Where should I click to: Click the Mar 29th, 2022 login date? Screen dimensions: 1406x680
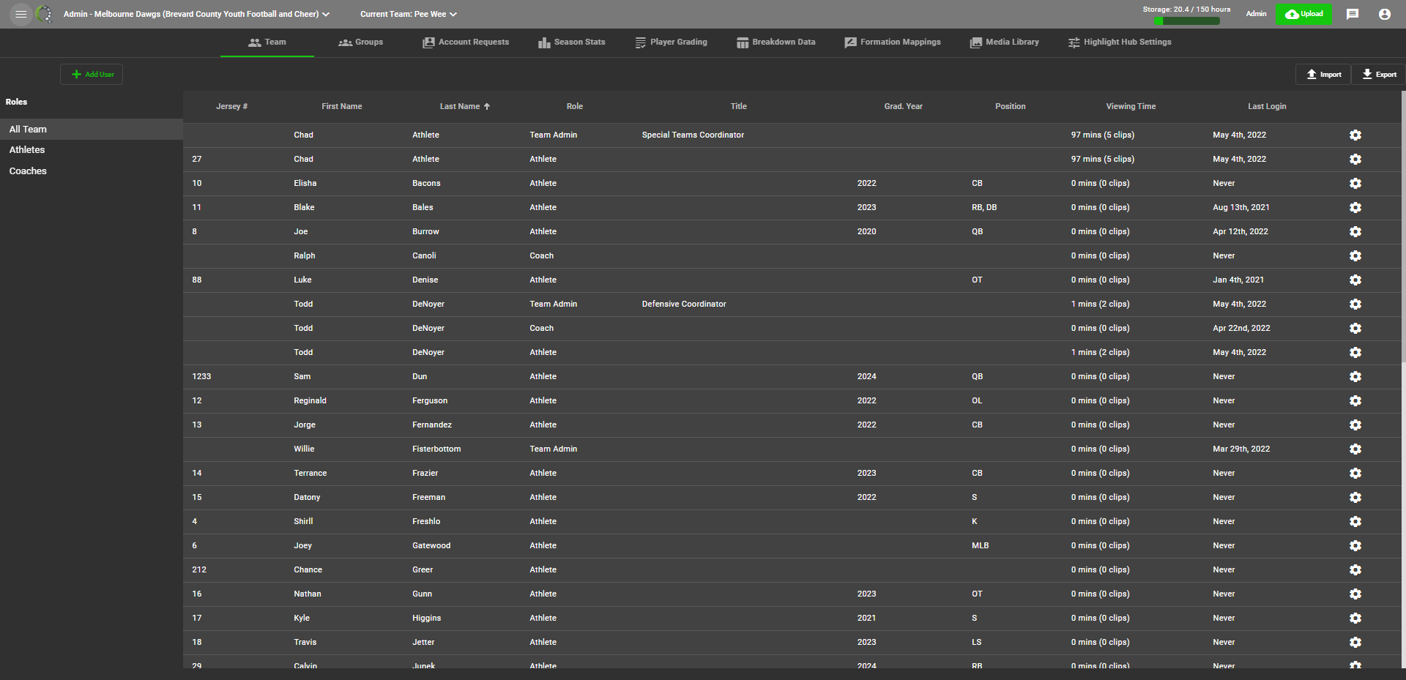point(1241,449)
